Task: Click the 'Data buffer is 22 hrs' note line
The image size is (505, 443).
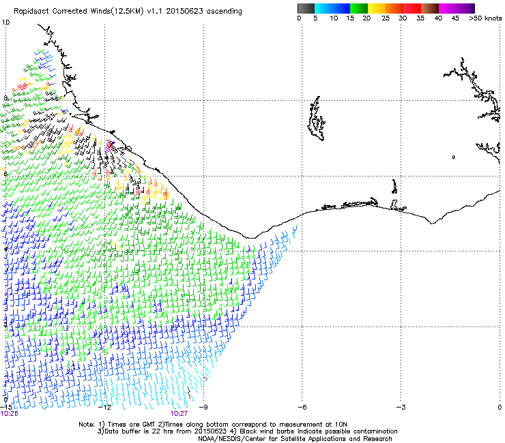Action: (x=163, y=431)
